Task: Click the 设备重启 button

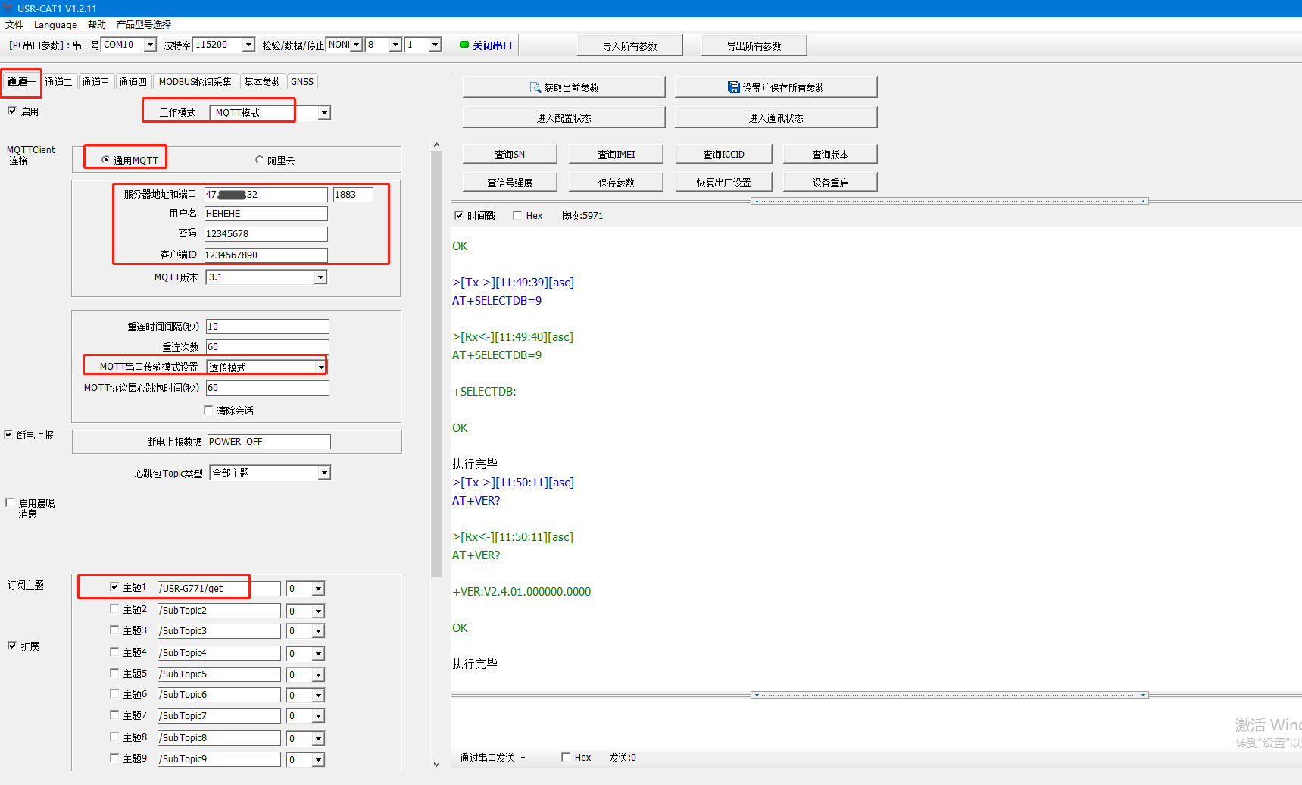Action: tap(830, 183)
